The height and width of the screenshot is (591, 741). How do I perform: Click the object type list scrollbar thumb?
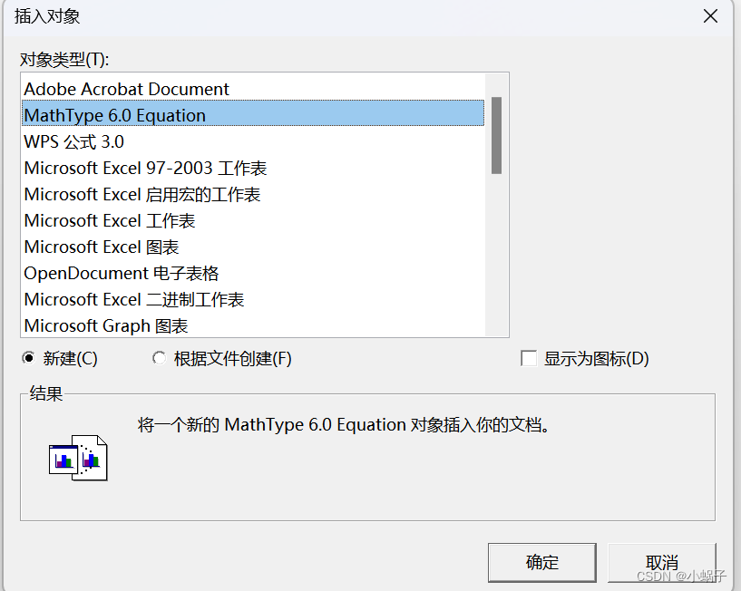point(496,136)
